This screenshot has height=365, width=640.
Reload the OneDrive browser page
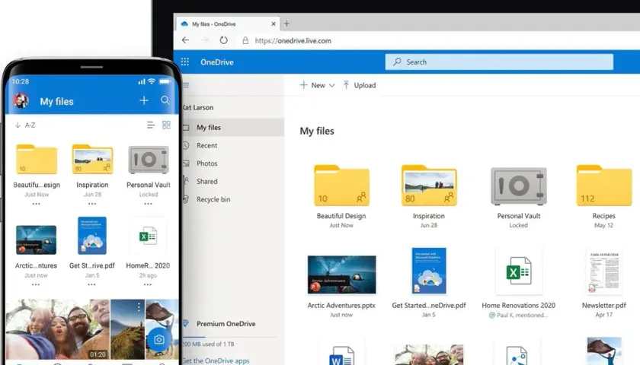[223, 40]
